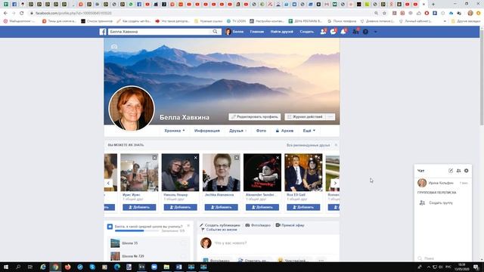Open Windows taskbar search icon

[18, 267]
